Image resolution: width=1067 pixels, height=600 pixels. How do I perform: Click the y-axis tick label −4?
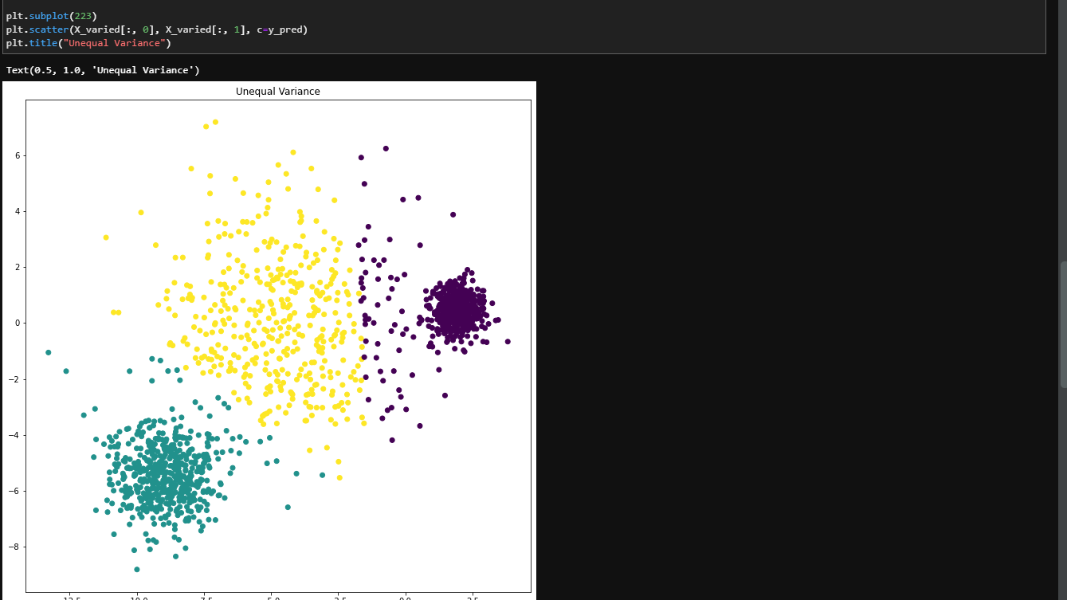[x=14, y=435]
